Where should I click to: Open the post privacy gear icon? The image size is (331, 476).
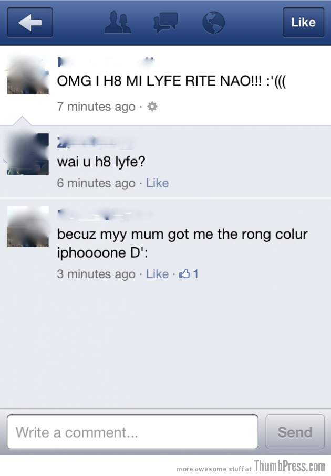(x=152, y=107)
